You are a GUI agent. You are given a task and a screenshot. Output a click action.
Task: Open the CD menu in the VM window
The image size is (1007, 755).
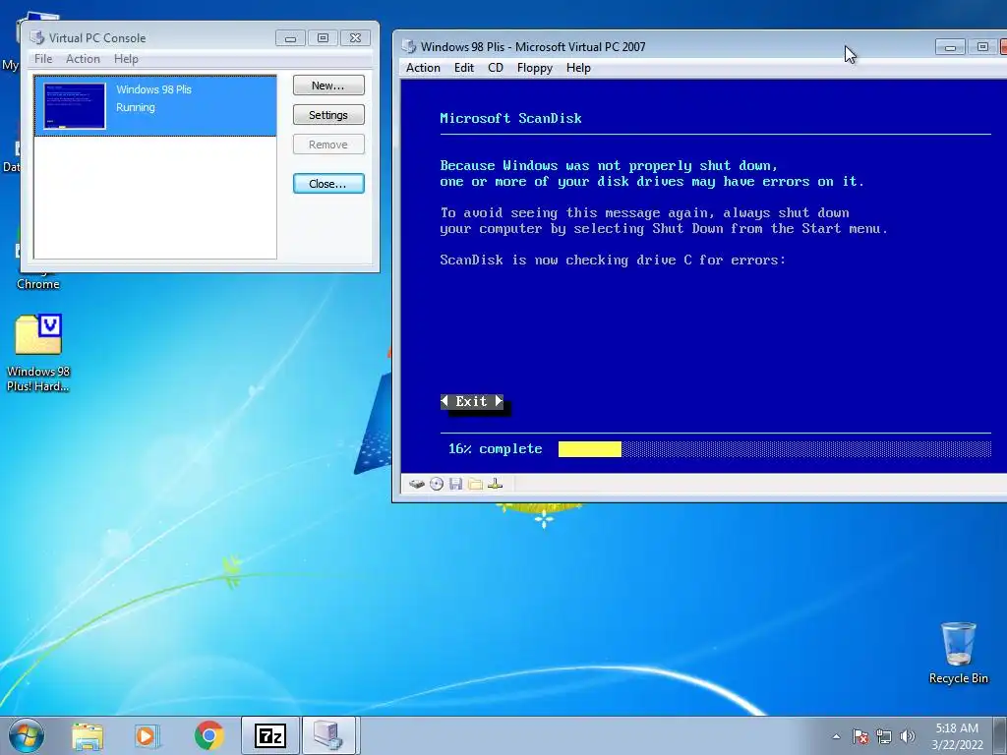[x=496, y=68]
